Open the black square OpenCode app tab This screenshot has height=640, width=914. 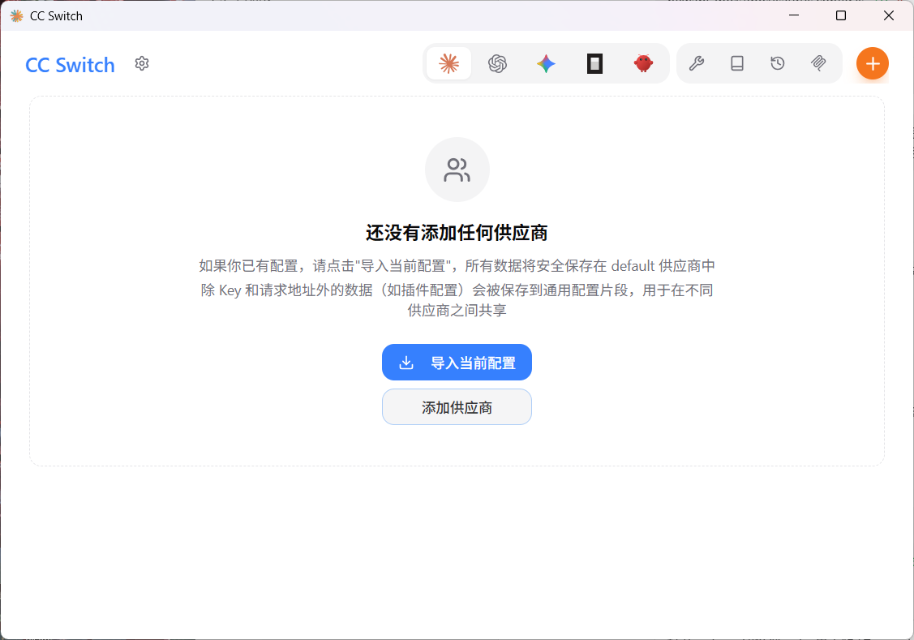(x=594, y=63)
